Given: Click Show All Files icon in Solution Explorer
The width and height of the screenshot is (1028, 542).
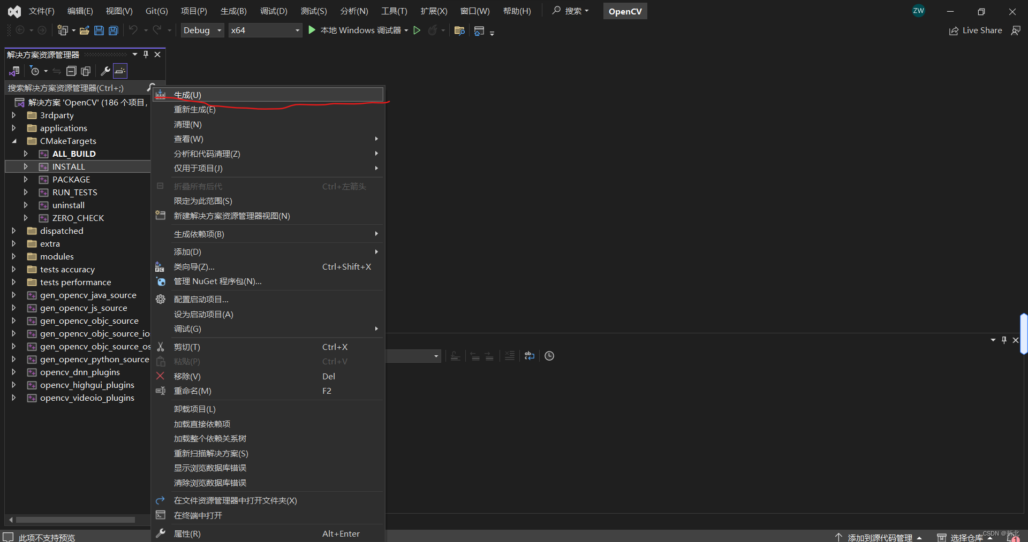Looking at the screenshot, I should click(86, 71).
